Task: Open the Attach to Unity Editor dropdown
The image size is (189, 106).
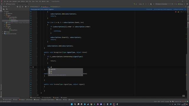Action: tap(164, 4)
